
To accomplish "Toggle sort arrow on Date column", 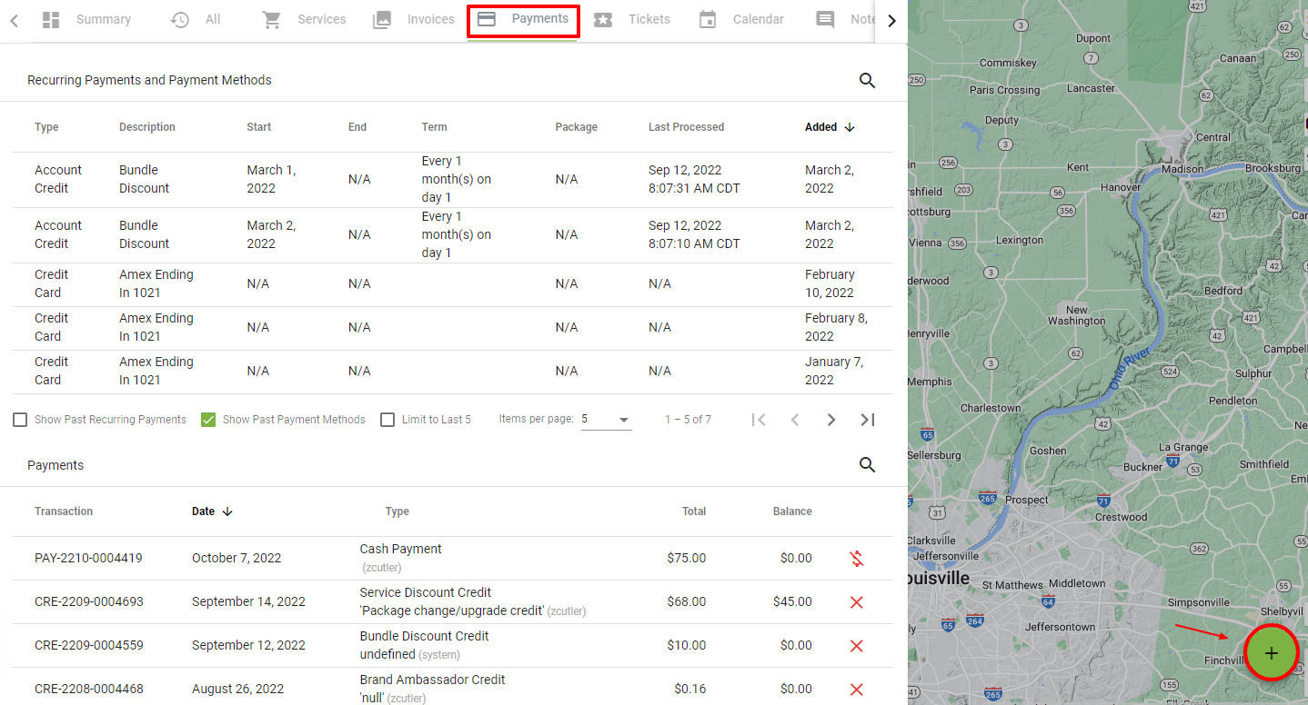I will 227,511.
